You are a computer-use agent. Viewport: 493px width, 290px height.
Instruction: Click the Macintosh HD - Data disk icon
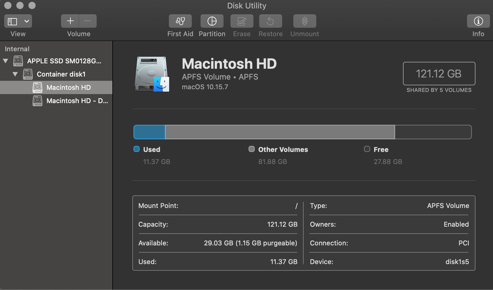coord(37,101)
